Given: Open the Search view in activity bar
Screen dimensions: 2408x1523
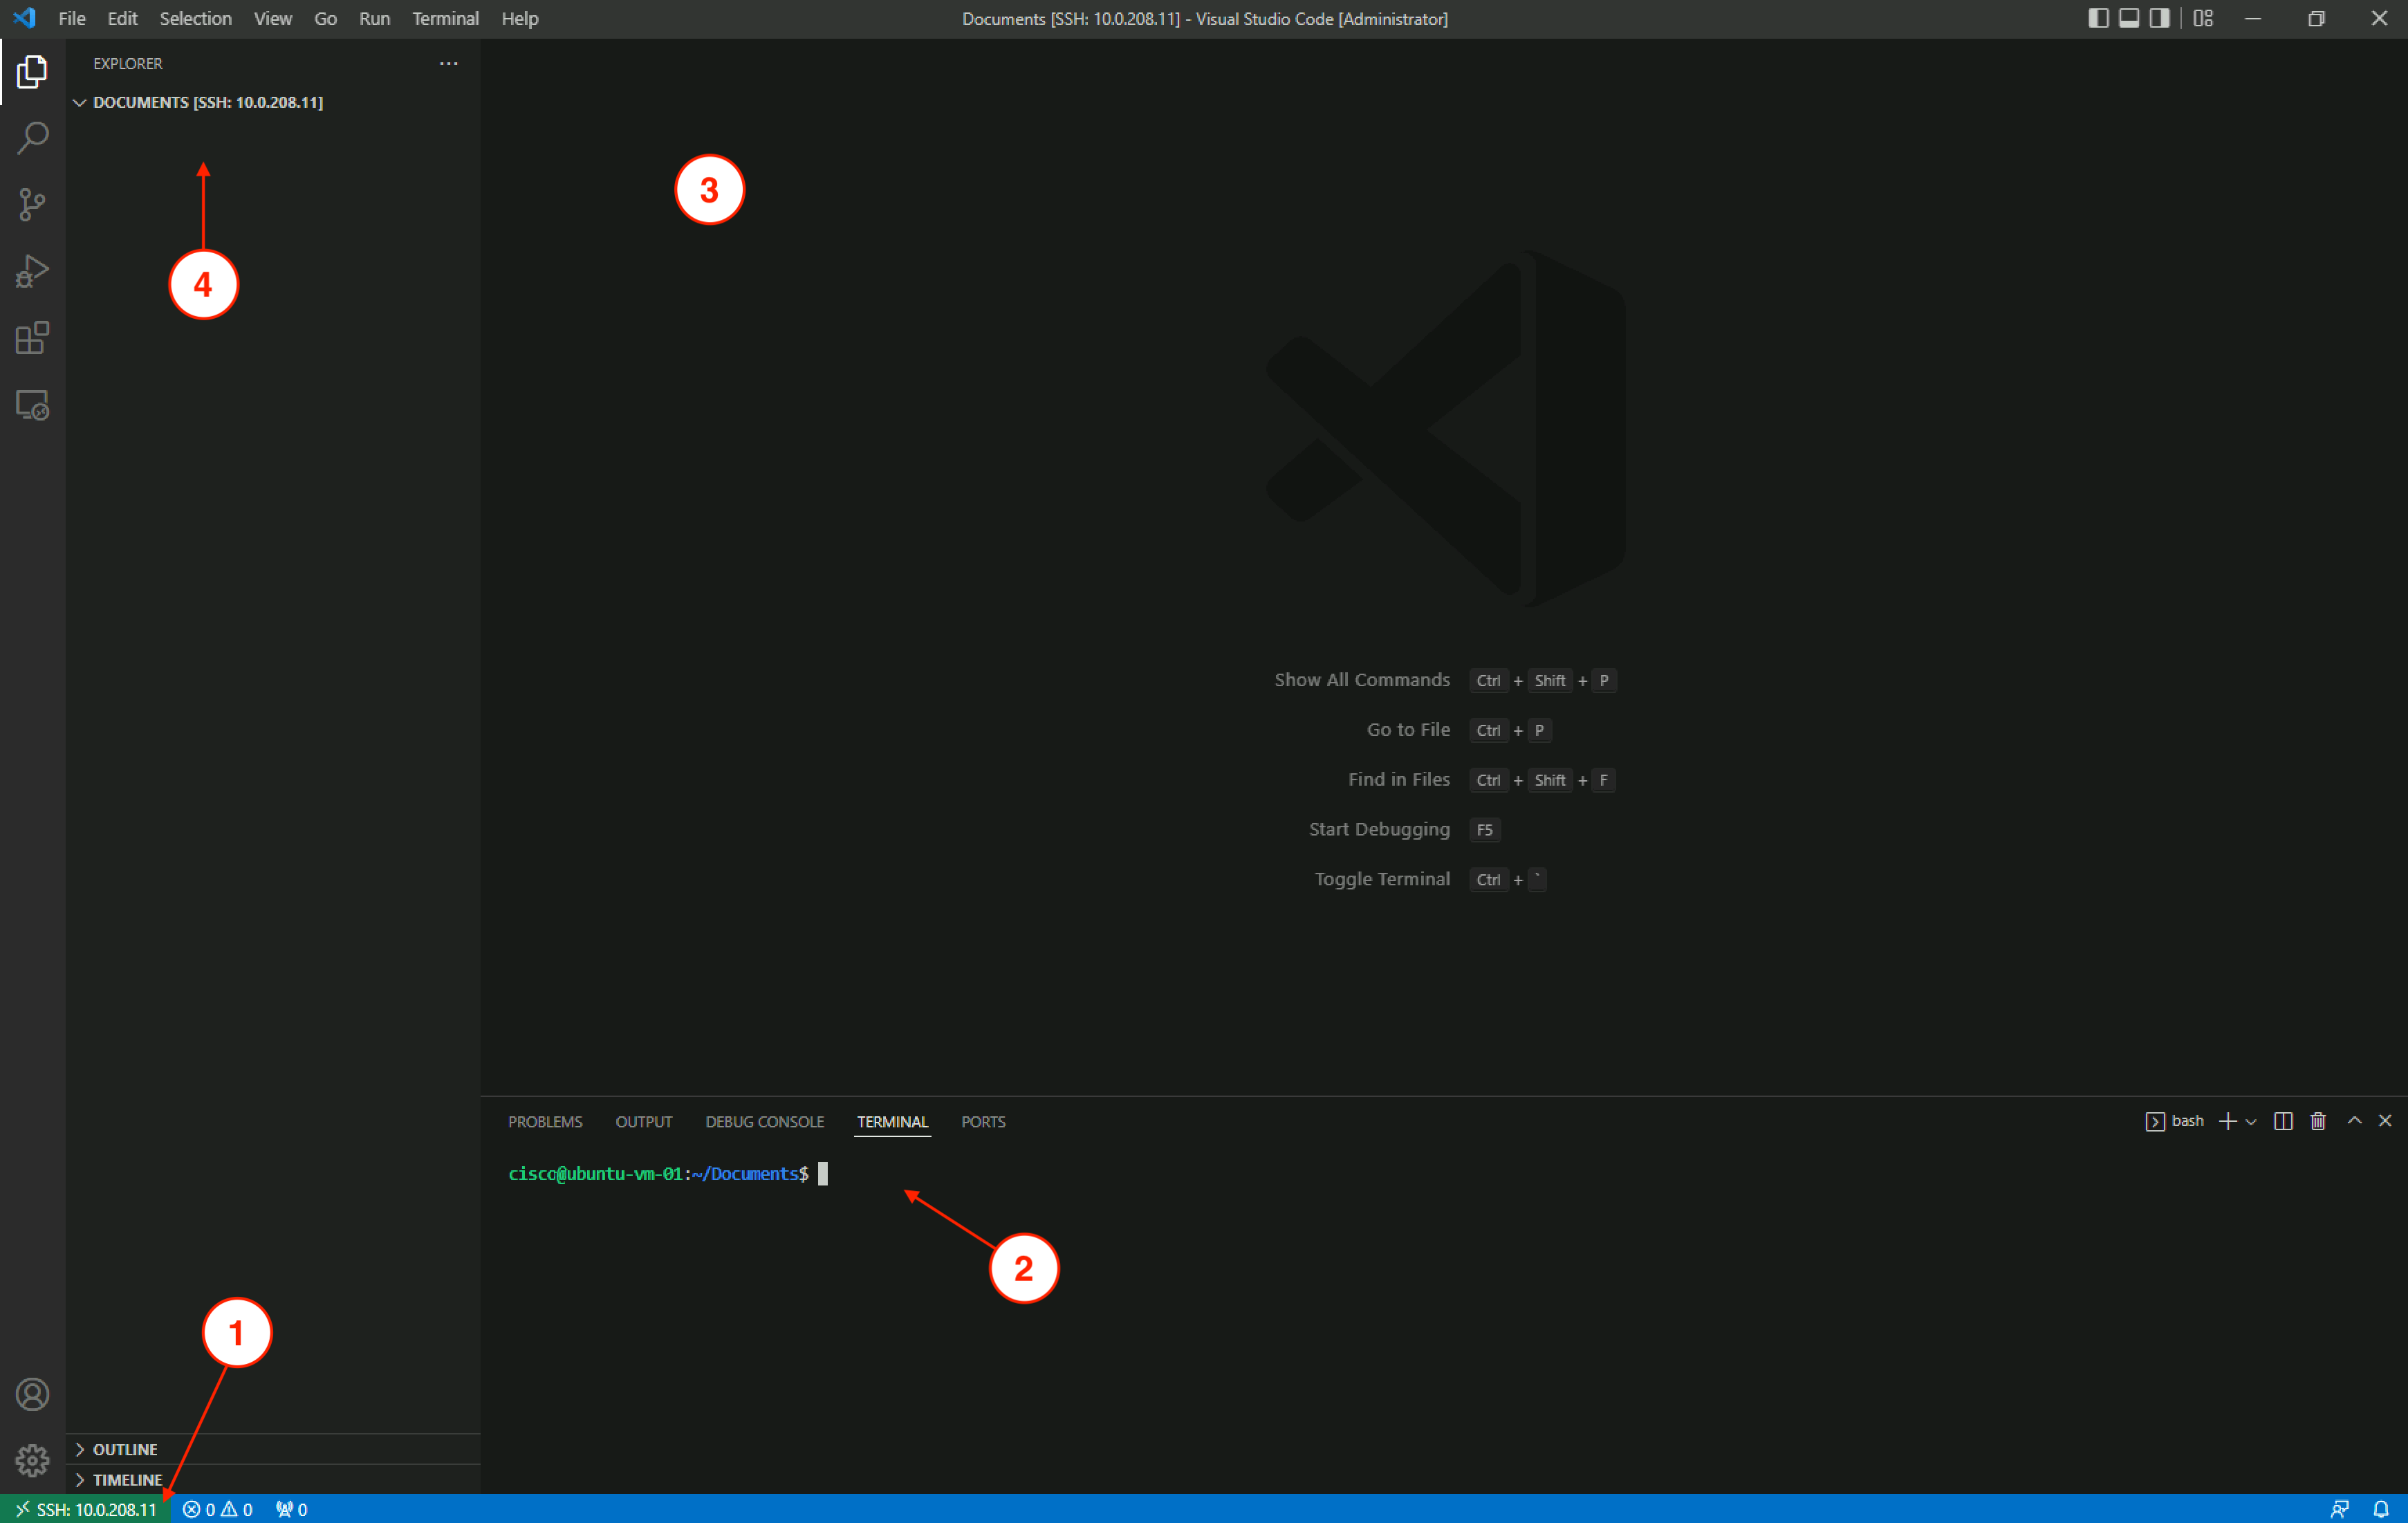Looking at the screenshot, I should (x=32, y=138).
